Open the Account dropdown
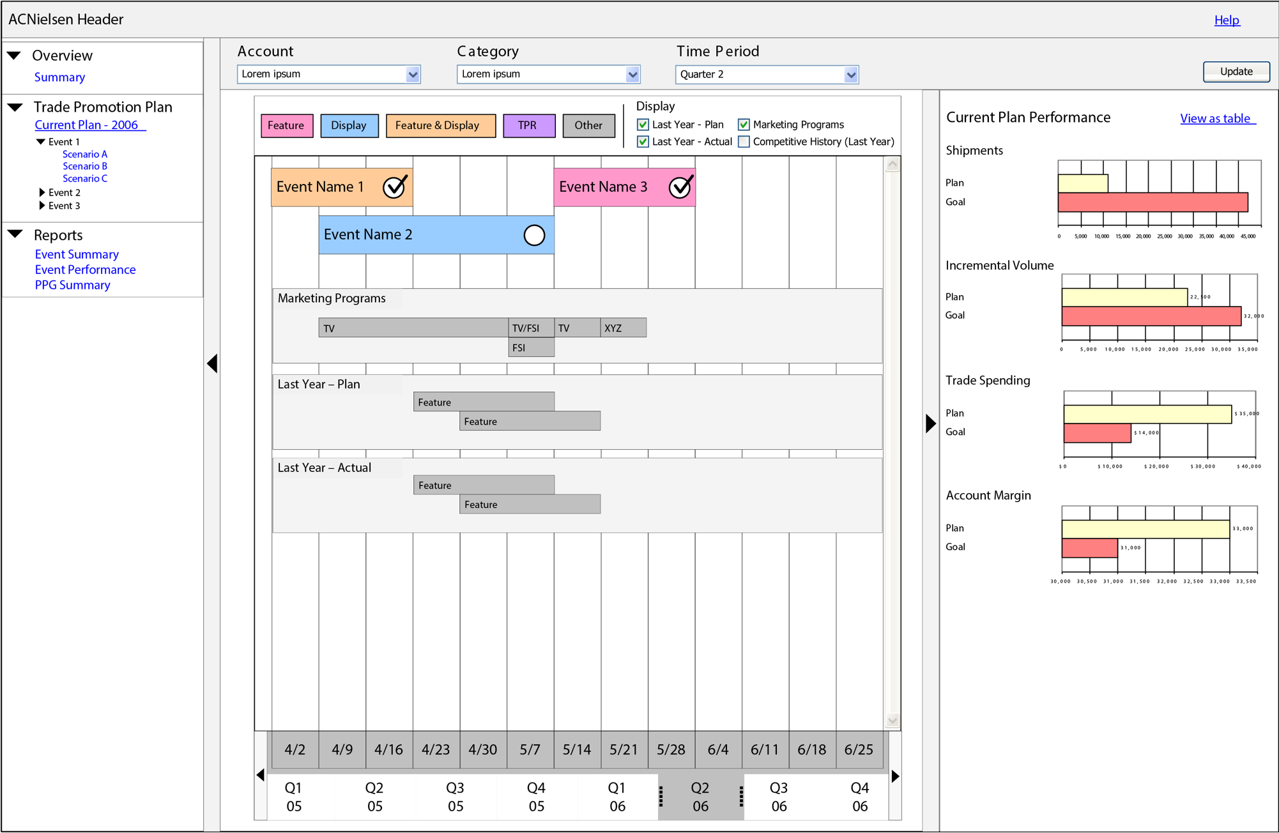Viewport: 1279px width, 833px height. pos(413,74)
